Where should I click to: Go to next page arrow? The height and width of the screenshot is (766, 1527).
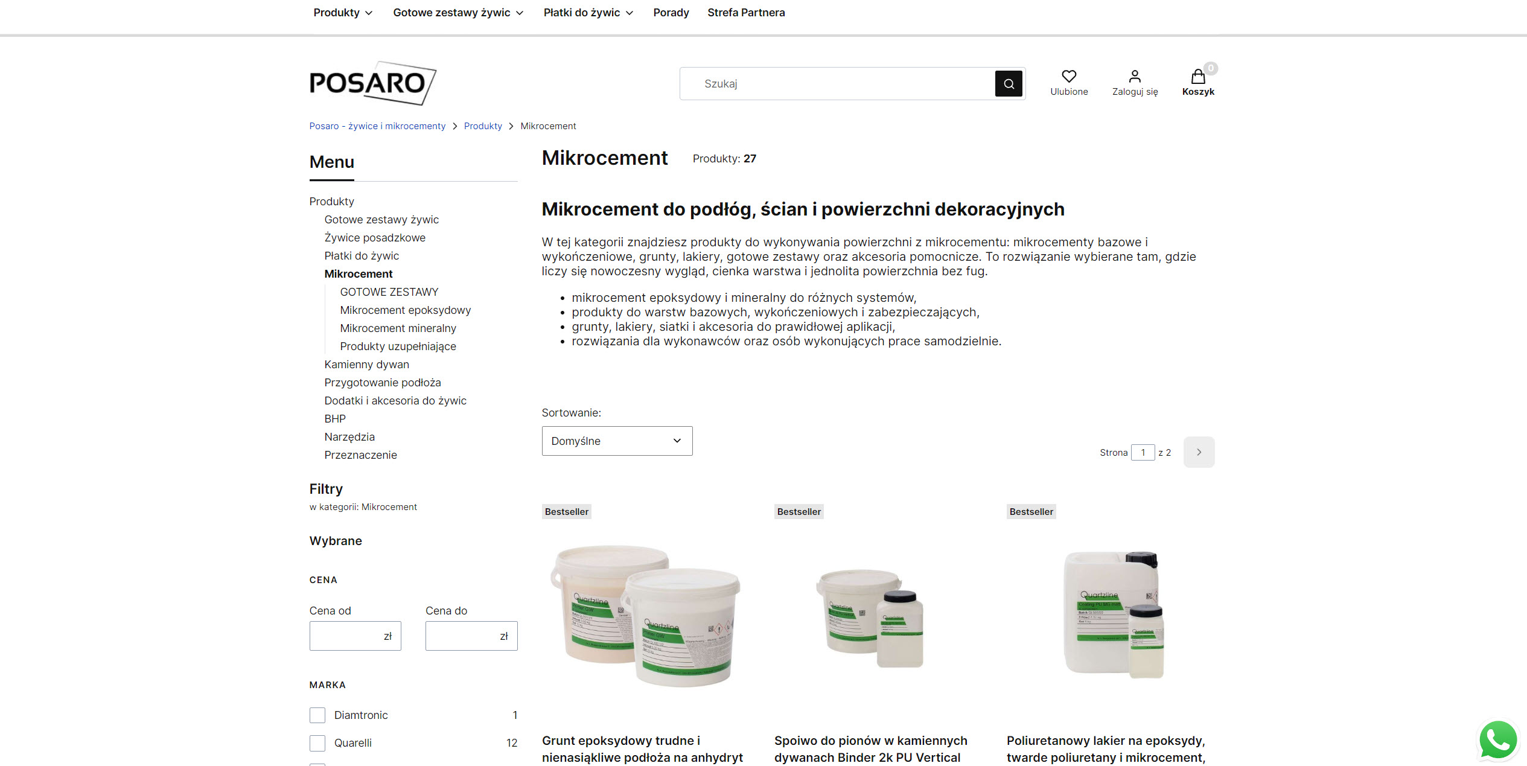tap(1199, 452)
